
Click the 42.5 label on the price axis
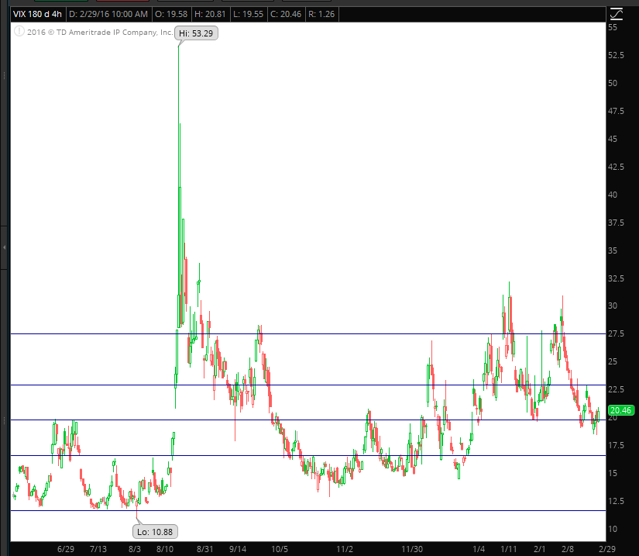(x=616, y=167)
